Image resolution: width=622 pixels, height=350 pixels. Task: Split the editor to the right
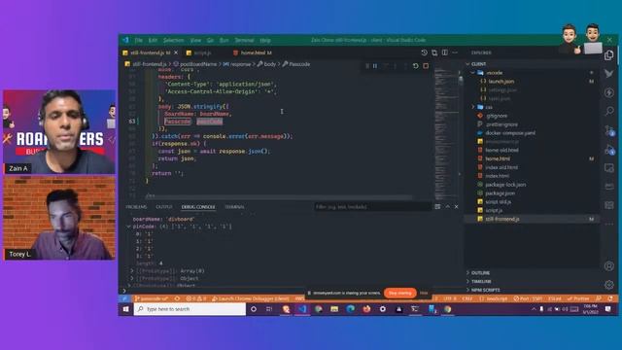pos(445,52)
